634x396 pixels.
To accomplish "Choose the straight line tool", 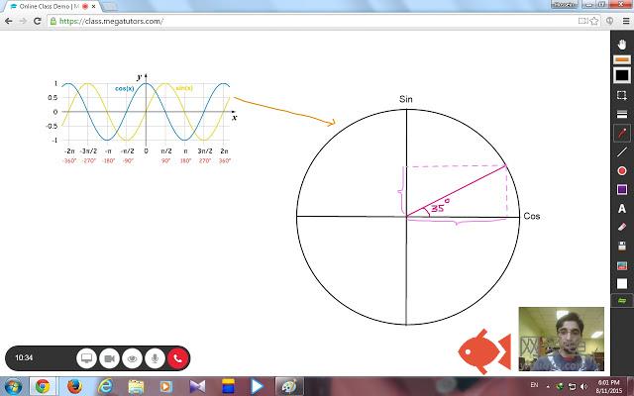I will [621, 151].
